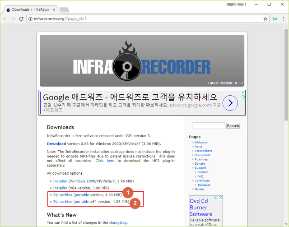Screen dimensions: 289x227
Task: Click the vertical page scrollbar thumb
Action: pos(286,75)
